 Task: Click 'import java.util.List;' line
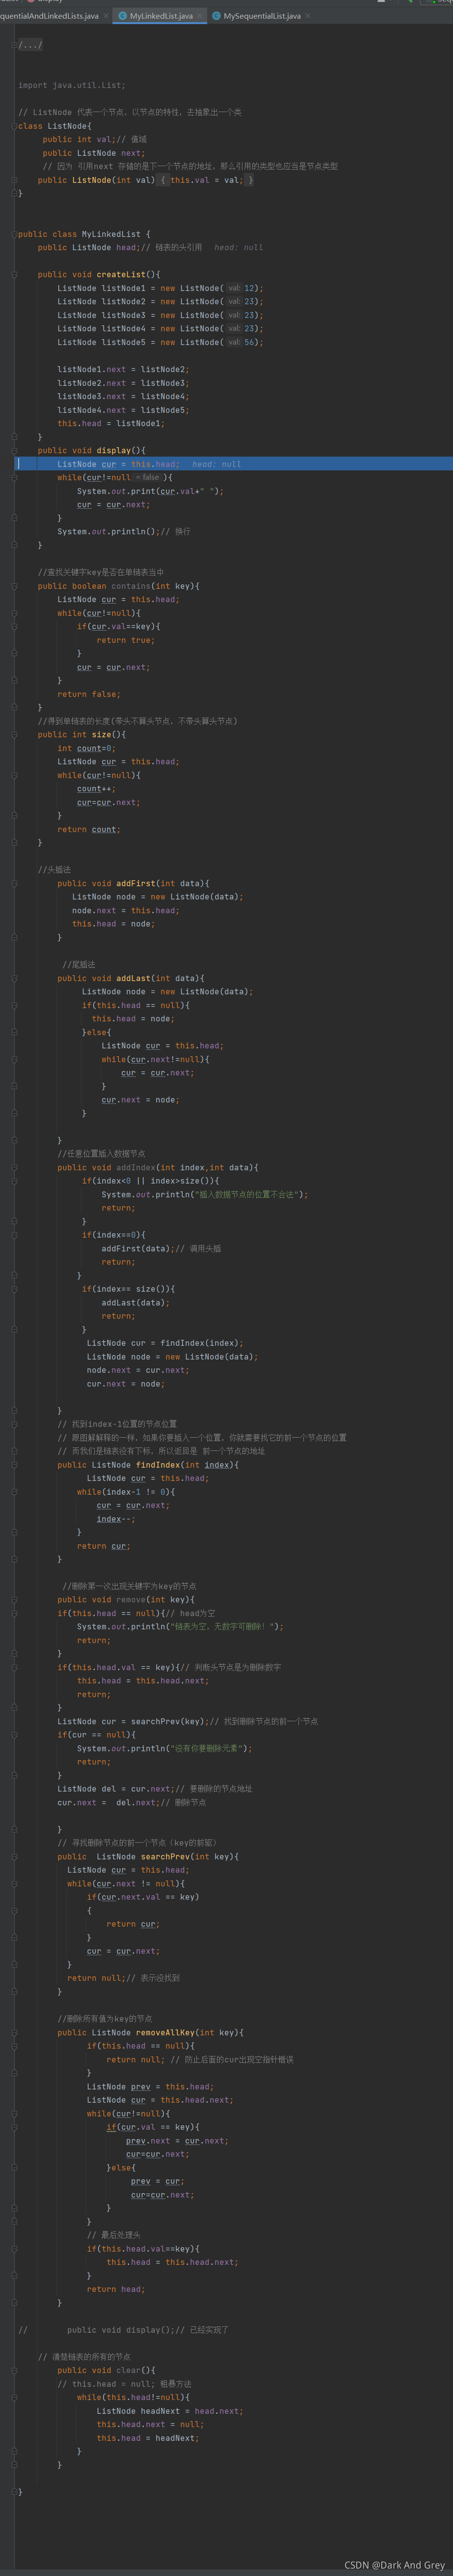tap(72, 86)
